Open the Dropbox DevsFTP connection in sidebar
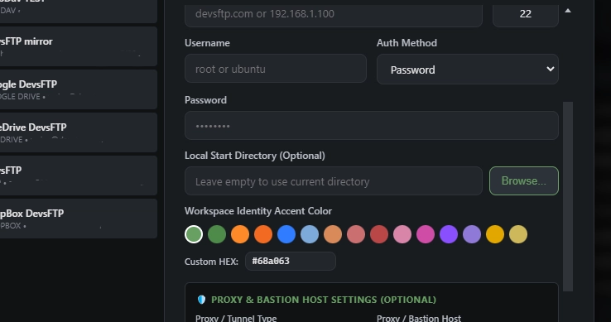Screen dimensions: 611x322 pos(78,219)
